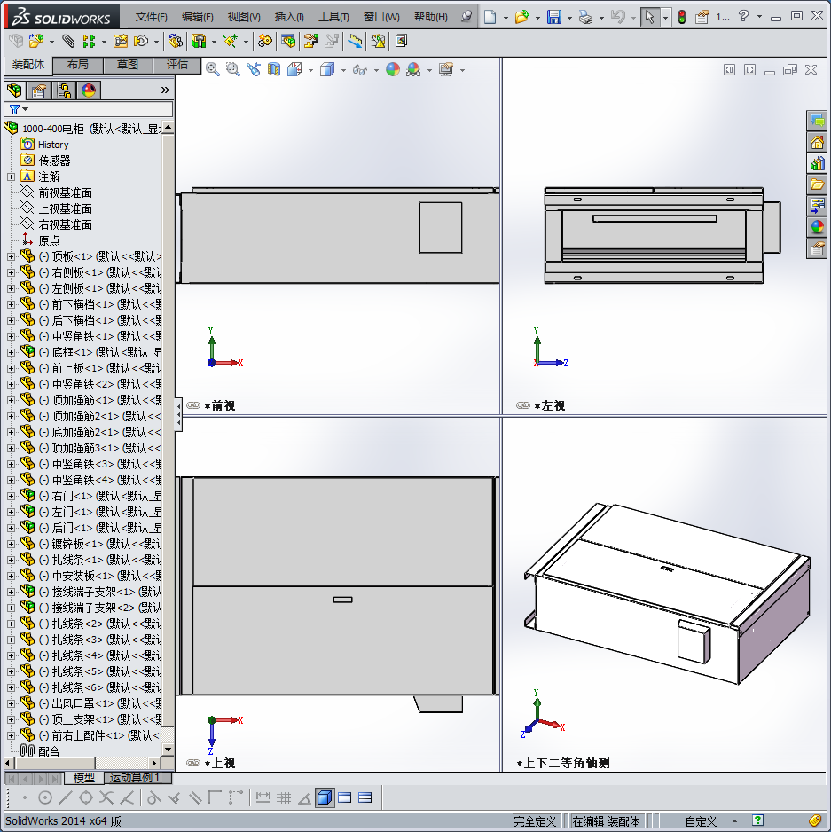Click the New Motion Study icon

264,41
